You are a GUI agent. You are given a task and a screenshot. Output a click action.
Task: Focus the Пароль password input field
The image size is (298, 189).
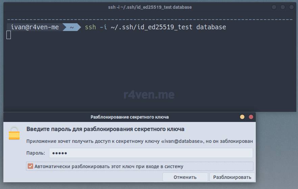click(151, 153)
